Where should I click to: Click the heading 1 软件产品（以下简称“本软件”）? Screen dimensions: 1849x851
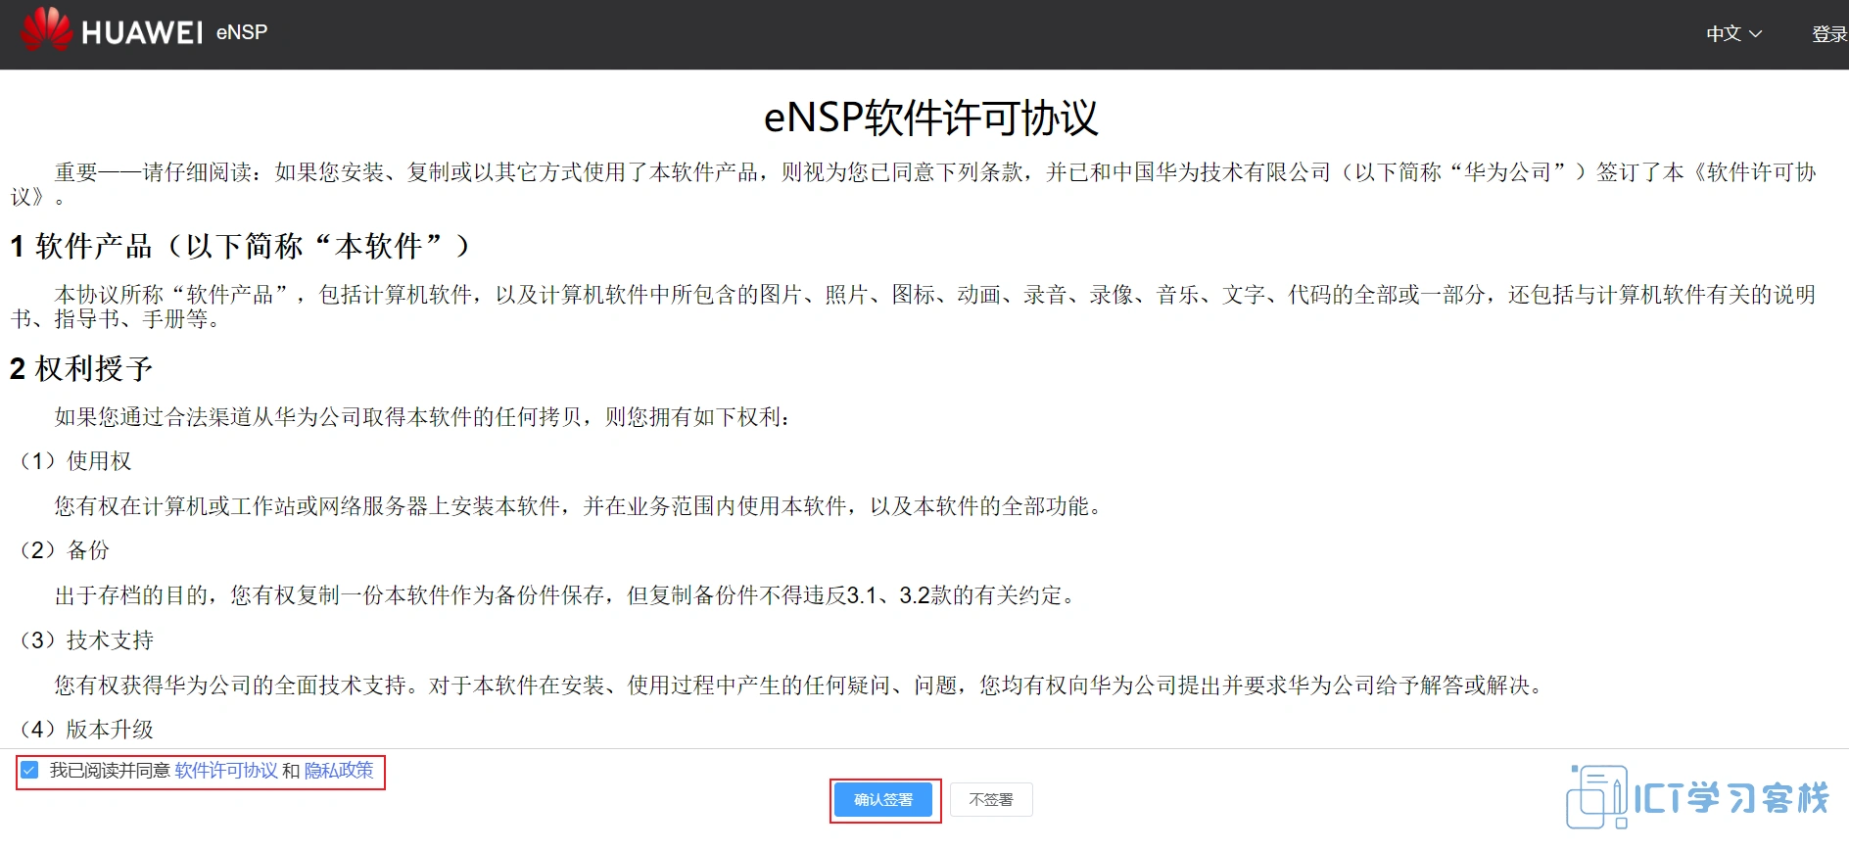pyautogui.click(x=240, y=246)
